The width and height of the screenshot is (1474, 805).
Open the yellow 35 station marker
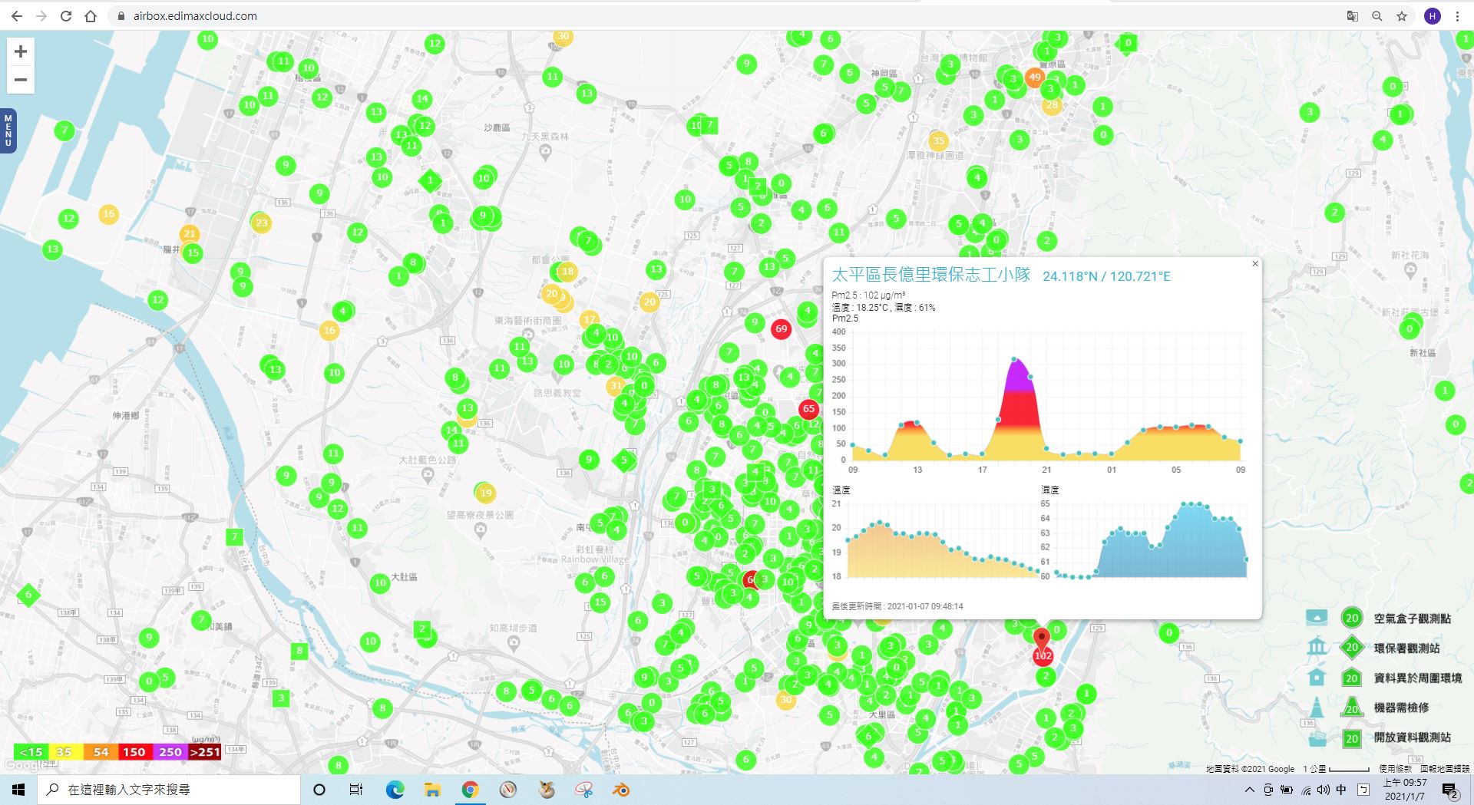[x=938, y=141]
